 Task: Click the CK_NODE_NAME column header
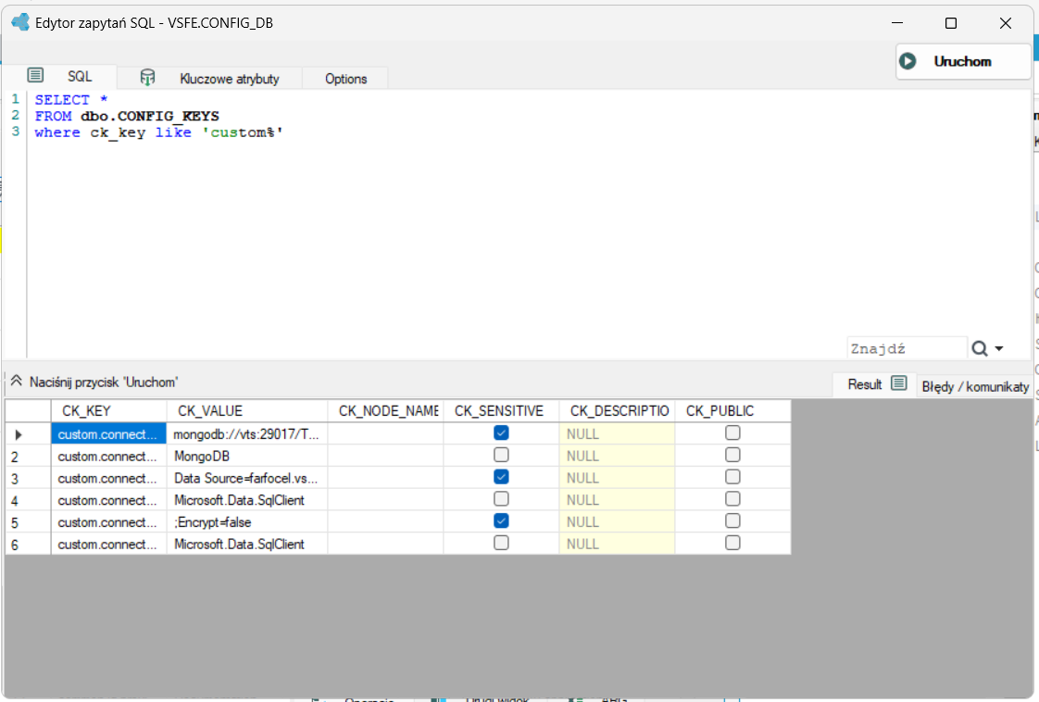coord(385,411)
